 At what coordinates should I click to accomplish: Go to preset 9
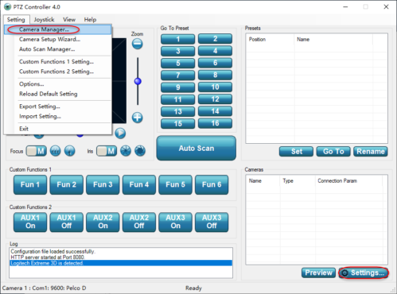click(x=178, y=87)
